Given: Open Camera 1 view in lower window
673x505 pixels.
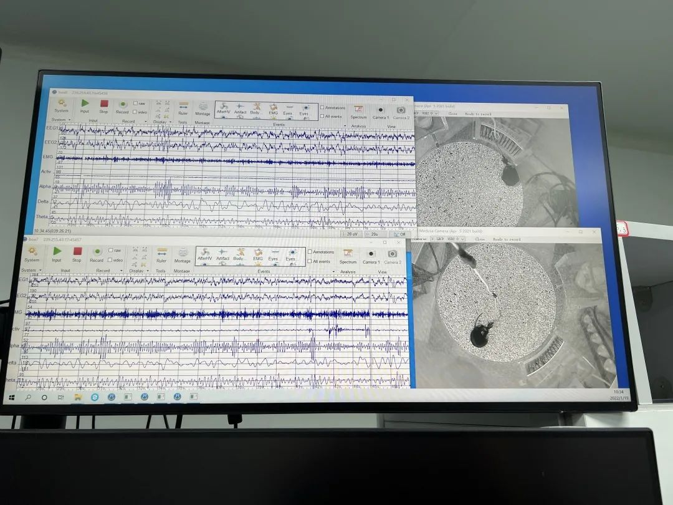Looking at the screenshot, I should [x=371, y=257].
